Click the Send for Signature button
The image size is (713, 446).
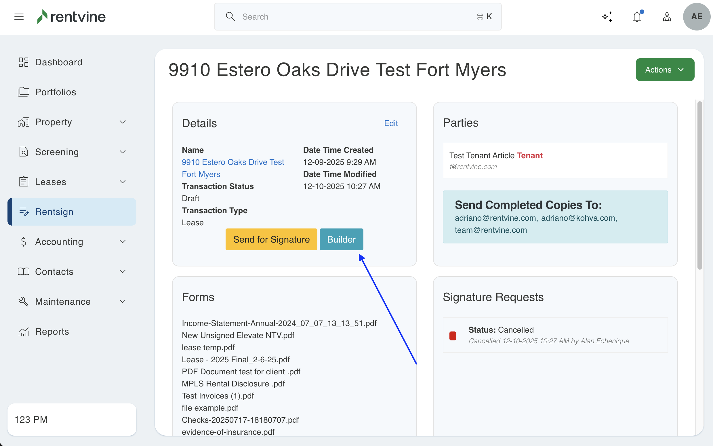point(271,239)
